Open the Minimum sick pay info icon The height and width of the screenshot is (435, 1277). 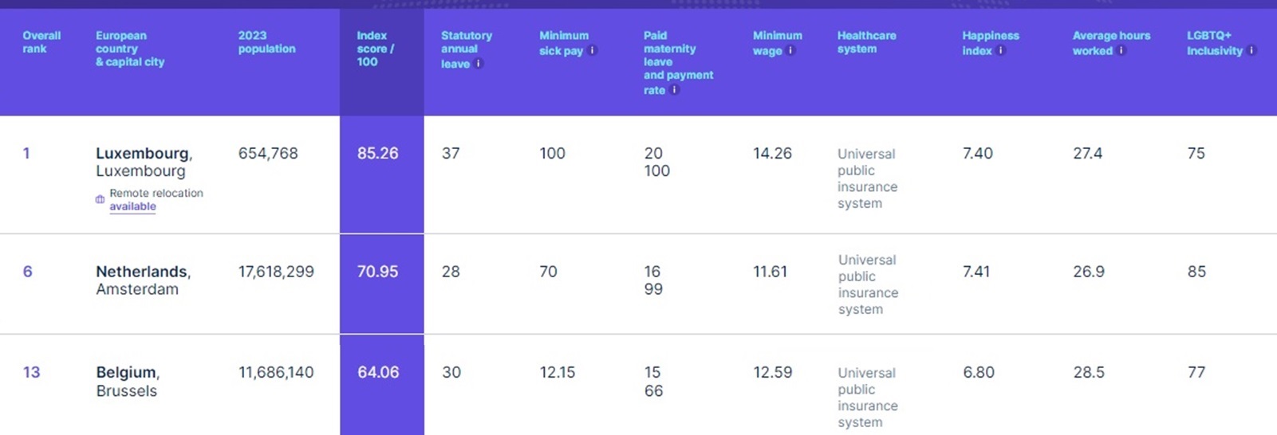click(x=593, y=50)
